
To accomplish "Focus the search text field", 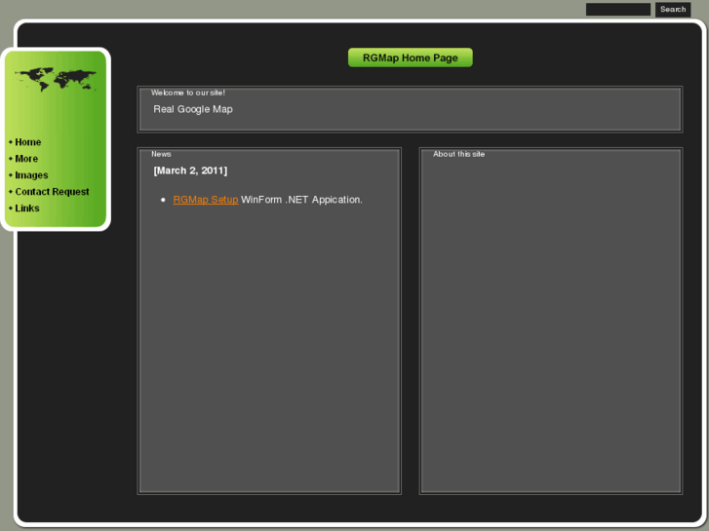I will pos(618,9).
